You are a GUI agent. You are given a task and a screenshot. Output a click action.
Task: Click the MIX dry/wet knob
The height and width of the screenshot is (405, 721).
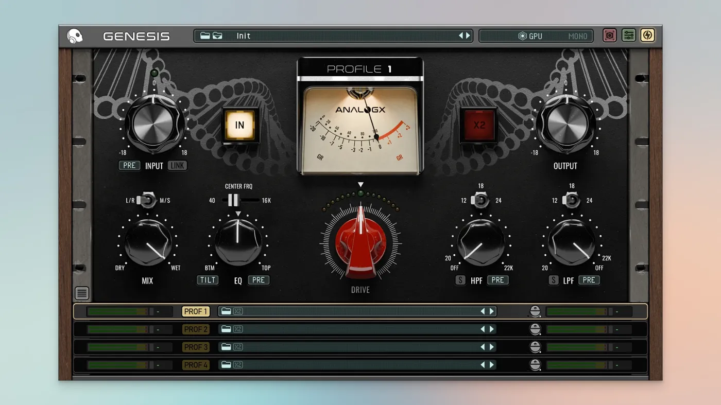[x=148, y=243]
